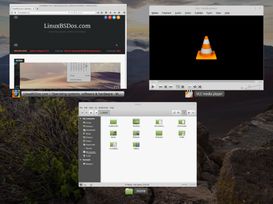Select the Home window label

[x=141, y=191]
